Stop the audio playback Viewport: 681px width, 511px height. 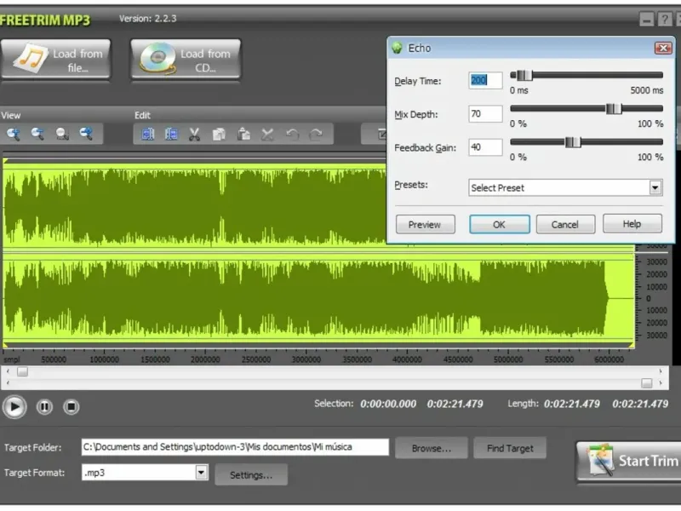point(72,407)
